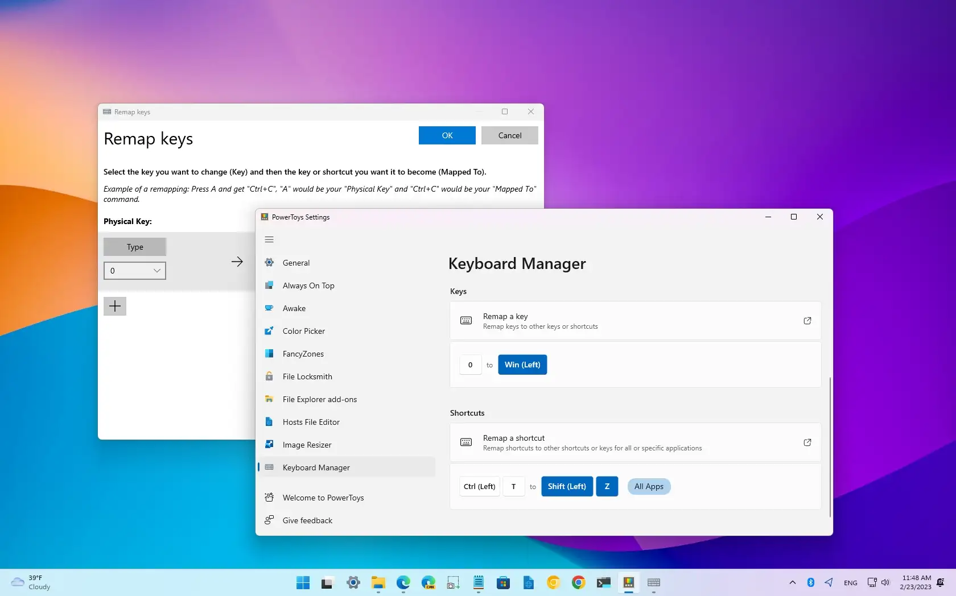Open the navigation hamburger menu

269,239
